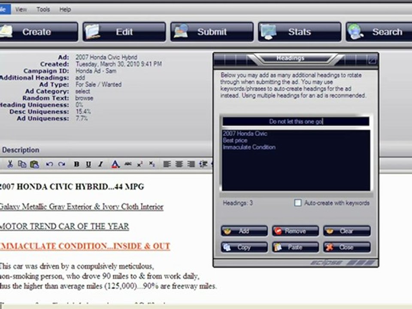Toggle bold formatting
The height and width of the screenshot is (309, 412).
pos(76,164)
